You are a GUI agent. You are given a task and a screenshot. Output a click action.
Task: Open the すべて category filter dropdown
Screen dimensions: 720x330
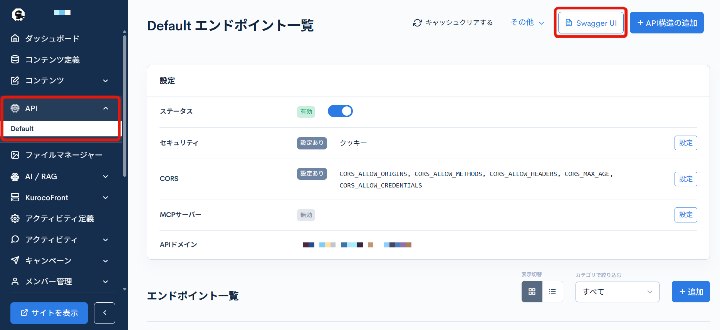618,292
